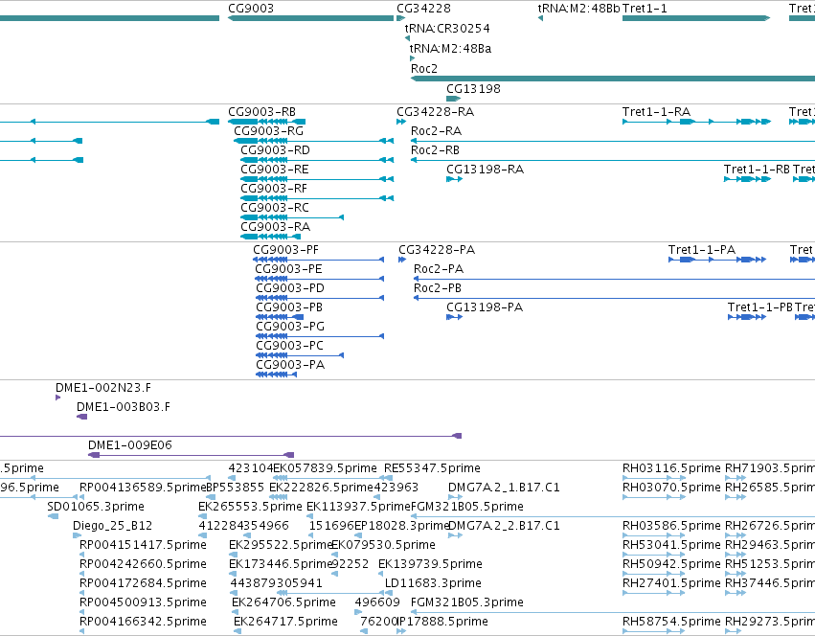Click the CG13198 gene label

click(x=473, y=88)
